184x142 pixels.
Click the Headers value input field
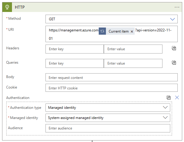point(133,49)
